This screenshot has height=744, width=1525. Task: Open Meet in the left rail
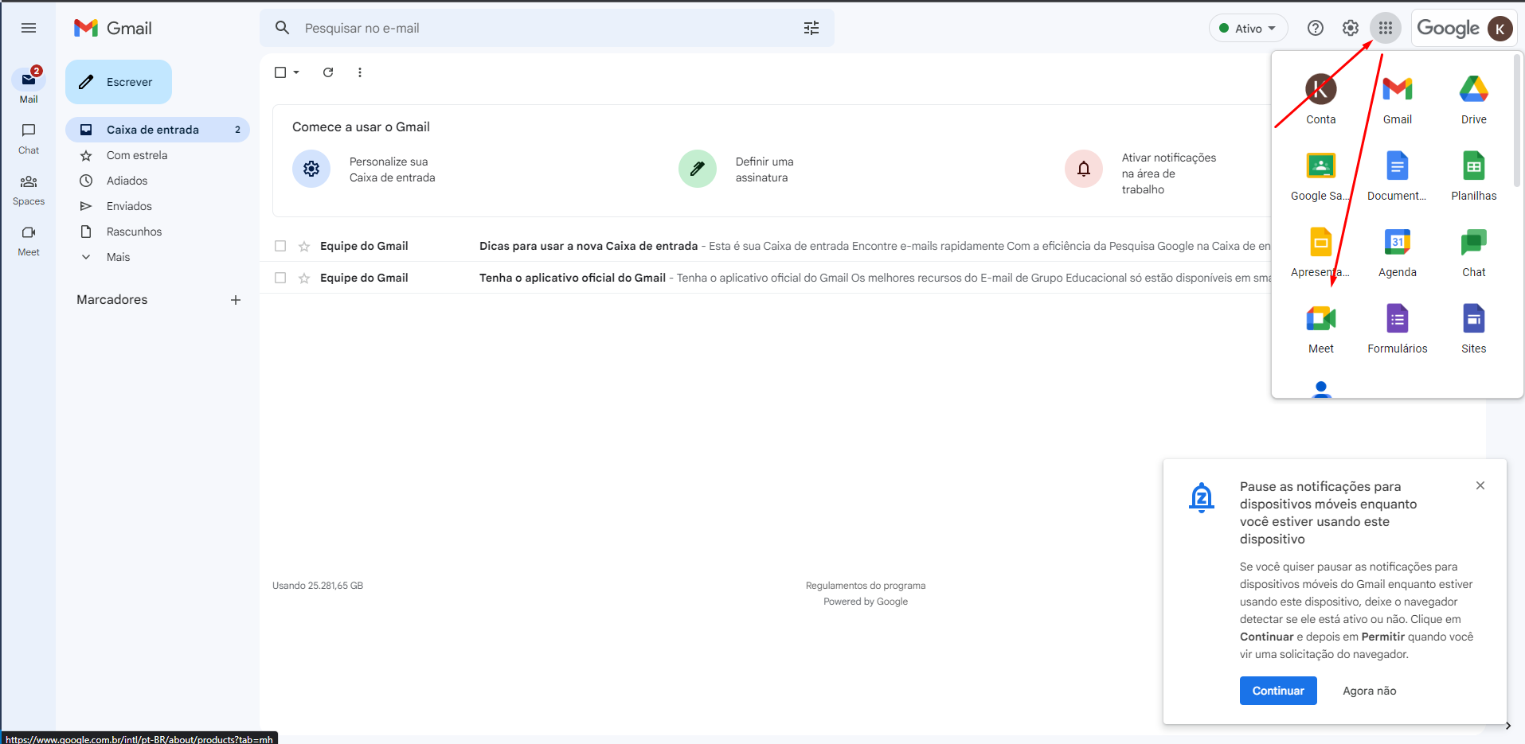(29, 241)
